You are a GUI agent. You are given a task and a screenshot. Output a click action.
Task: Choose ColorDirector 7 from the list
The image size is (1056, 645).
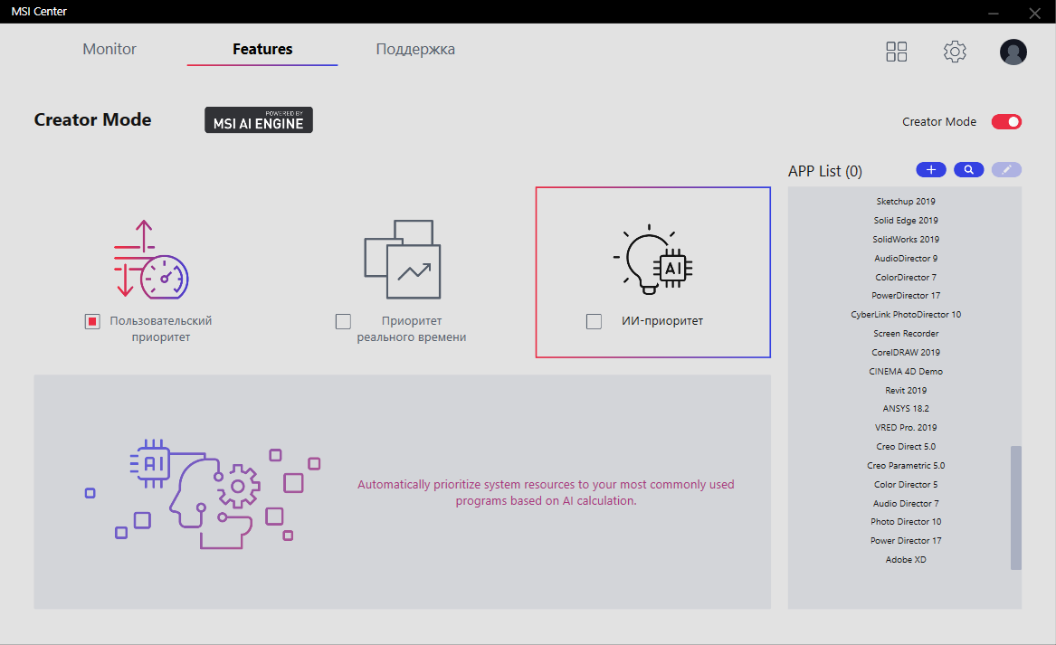[x=905, y=277]
